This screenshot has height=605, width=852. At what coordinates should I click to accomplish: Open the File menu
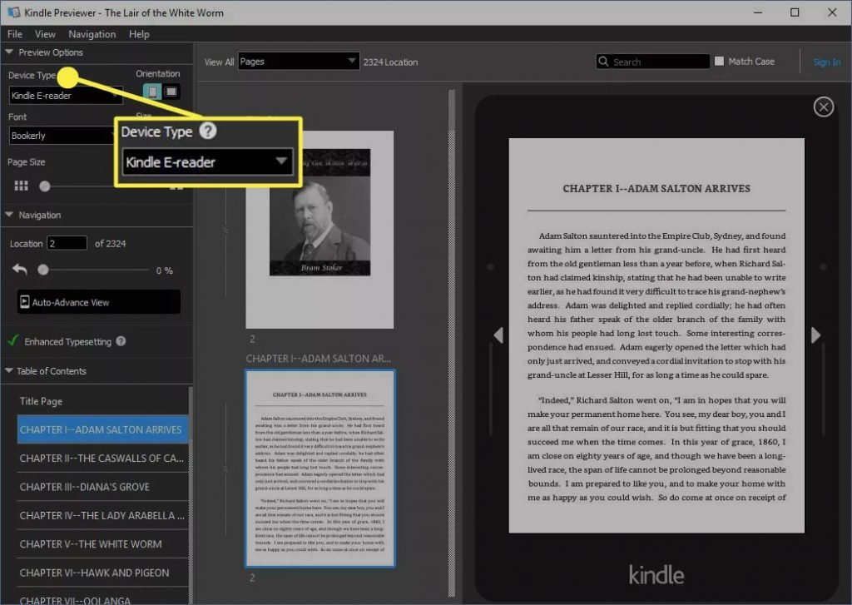15,33
